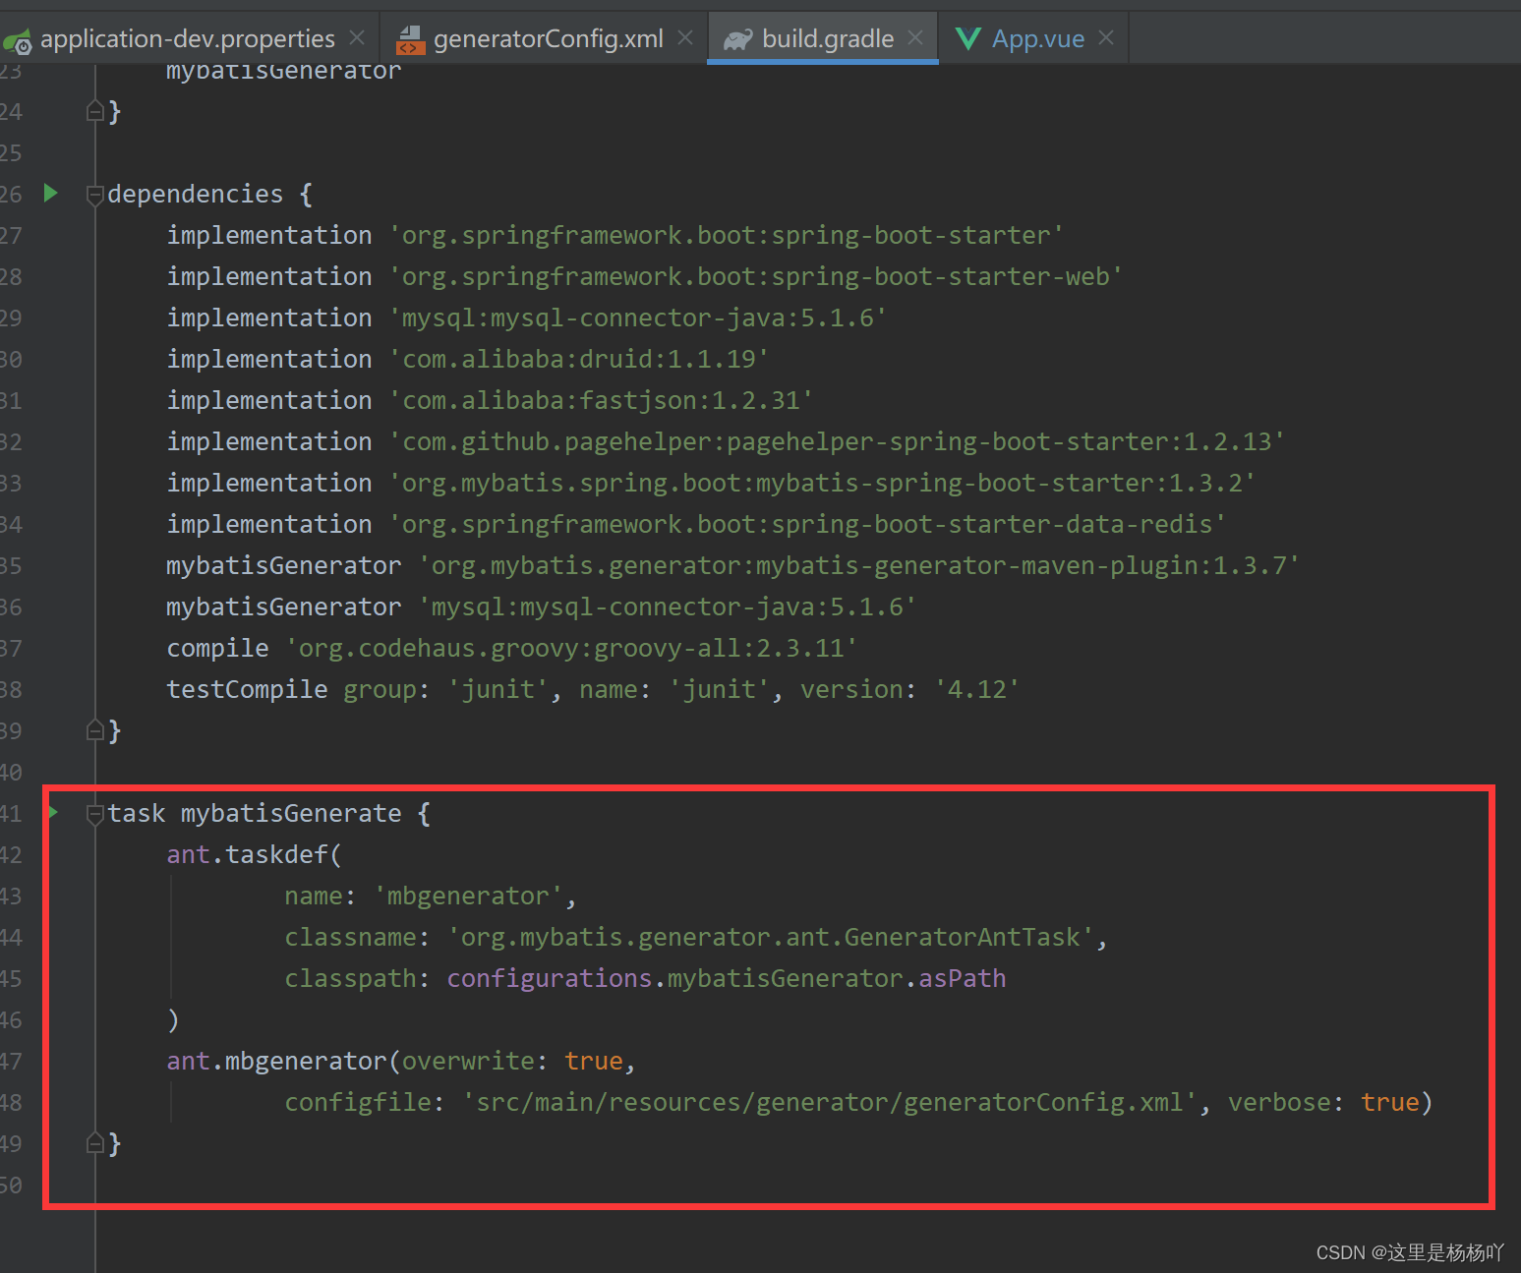Click the fold end marker closing dependencies
Image resolution: width=1521 pixels, height=1273 pixels.
point(95,730)
